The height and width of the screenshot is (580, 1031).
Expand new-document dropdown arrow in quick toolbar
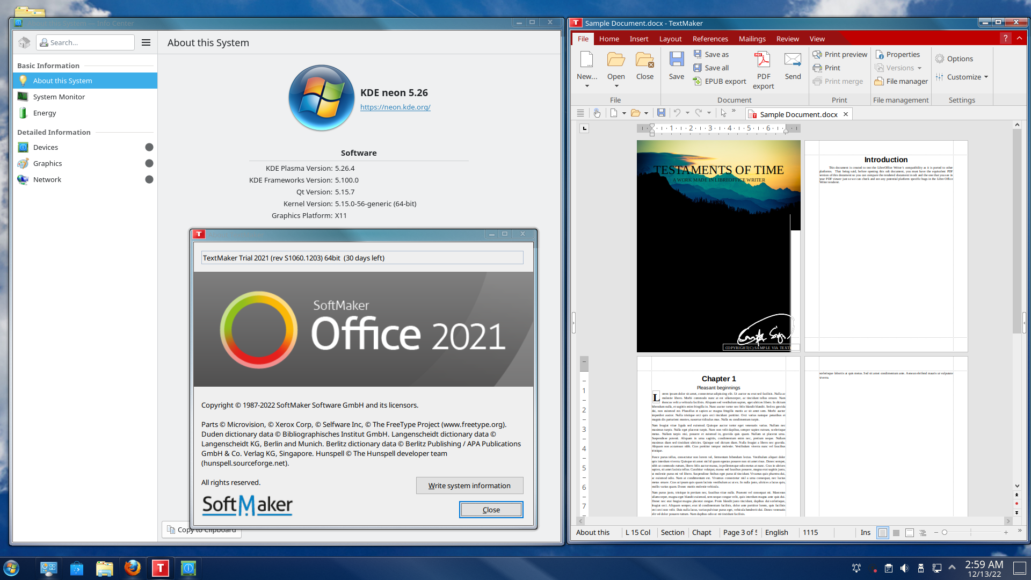tap(624, 113)
